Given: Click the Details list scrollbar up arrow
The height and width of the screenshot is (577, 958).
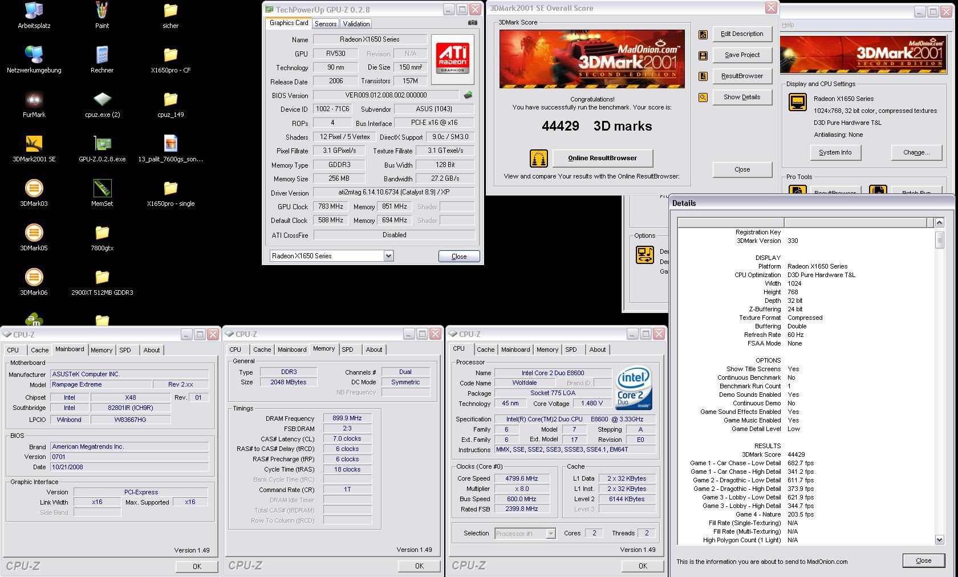Looking at the screenshot, I should tap(939, 222).
